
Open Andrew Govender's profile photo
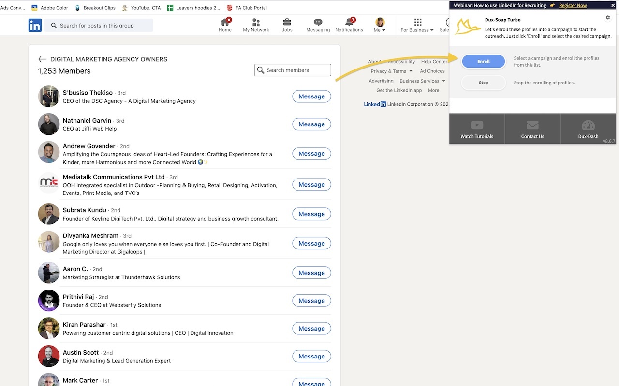pos(49,152)
